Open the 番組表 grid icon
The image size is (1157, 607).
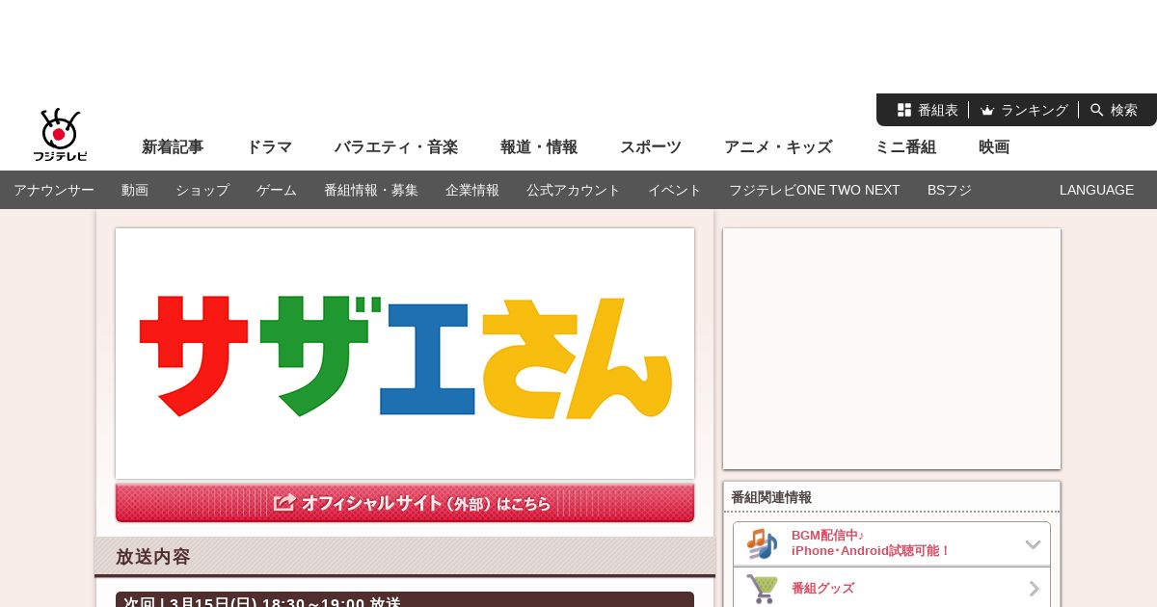click(904, 110)
